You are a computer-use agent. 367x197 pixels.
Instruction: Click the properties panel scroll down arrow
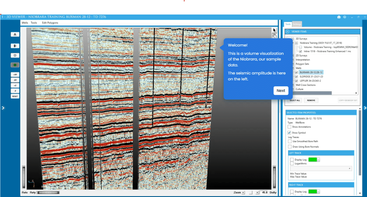[360, 193]
